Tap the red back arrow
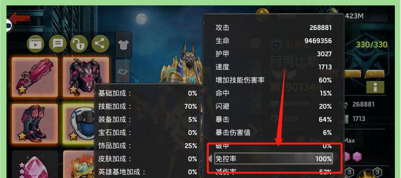The image size is (401, 178). pos(20,19)
